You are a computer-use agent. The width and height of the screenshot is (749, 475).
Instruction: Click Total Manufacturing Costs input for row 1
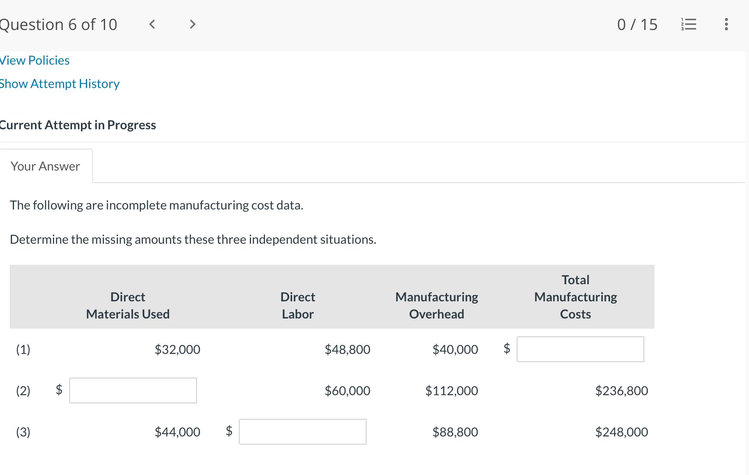pos(580,349)
